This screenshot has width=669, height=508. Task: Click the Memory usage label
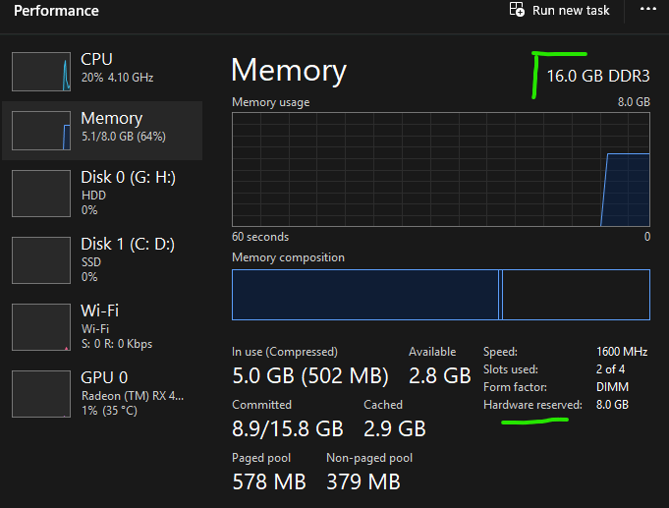(x=270, y=102)
